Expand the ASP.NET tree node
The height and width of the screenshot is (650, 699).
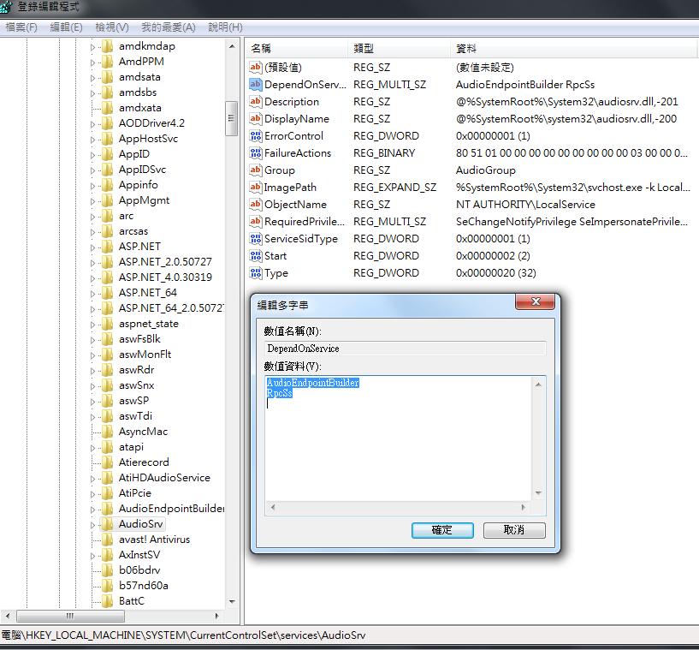pos(92,247)
